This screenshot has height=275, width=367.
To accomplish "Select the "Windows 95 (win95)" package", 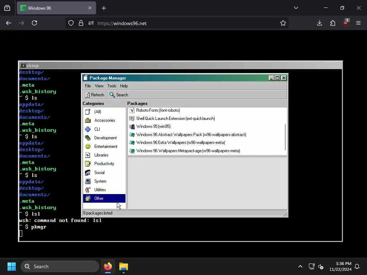I will 153,126.
